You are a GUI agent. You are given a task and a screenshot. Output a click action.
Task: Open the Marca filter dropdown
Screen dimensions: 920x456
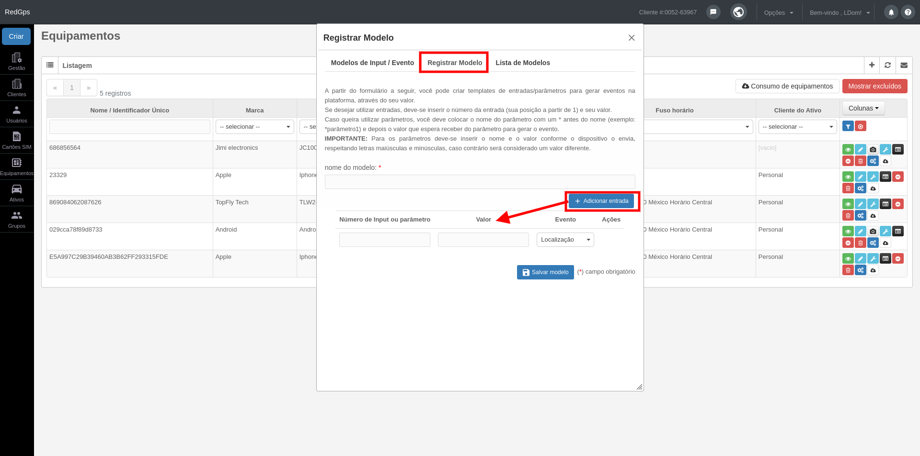coord(255,127)
